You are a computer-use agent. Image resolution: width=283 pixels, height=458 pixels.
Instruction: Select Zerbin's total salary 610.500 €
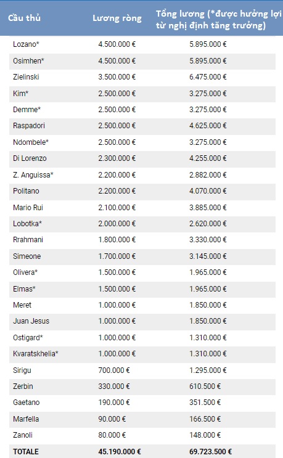(205, 386)
